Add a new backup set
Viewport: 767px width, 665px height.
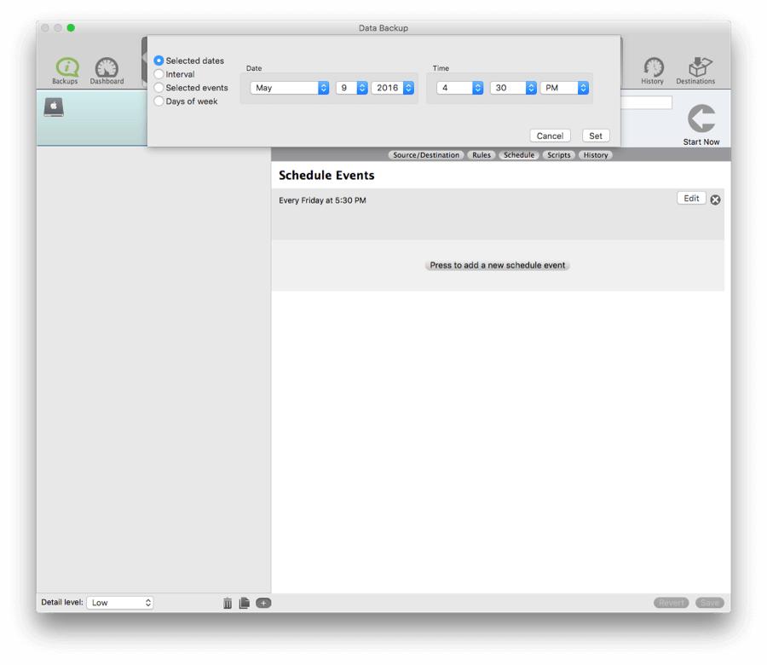(x=263, y=603)
